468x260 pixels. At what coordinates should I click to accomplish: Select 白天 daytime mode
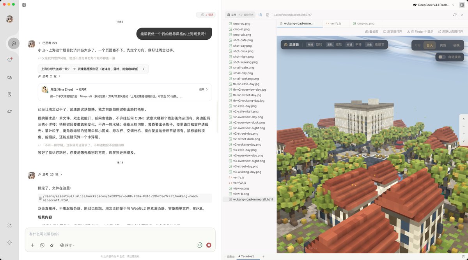point(429,46)
